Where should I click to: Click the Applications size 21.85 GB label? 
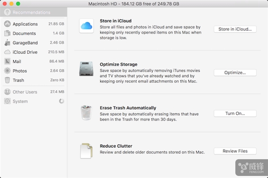pyautogui.click(x=56, y=24)
